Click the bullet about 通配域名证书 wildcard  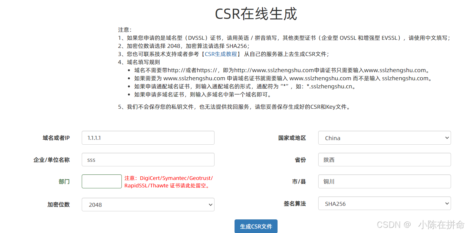245,86
